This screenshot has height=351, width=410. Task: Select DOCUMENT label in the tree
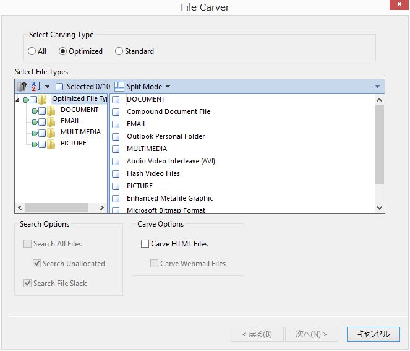pos(80,110)
